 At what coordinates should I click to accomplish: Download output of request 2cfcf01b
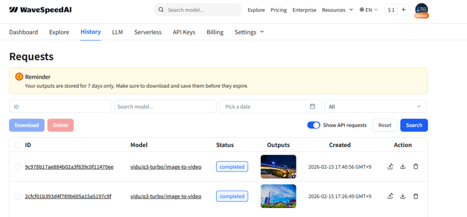[403, 196]
